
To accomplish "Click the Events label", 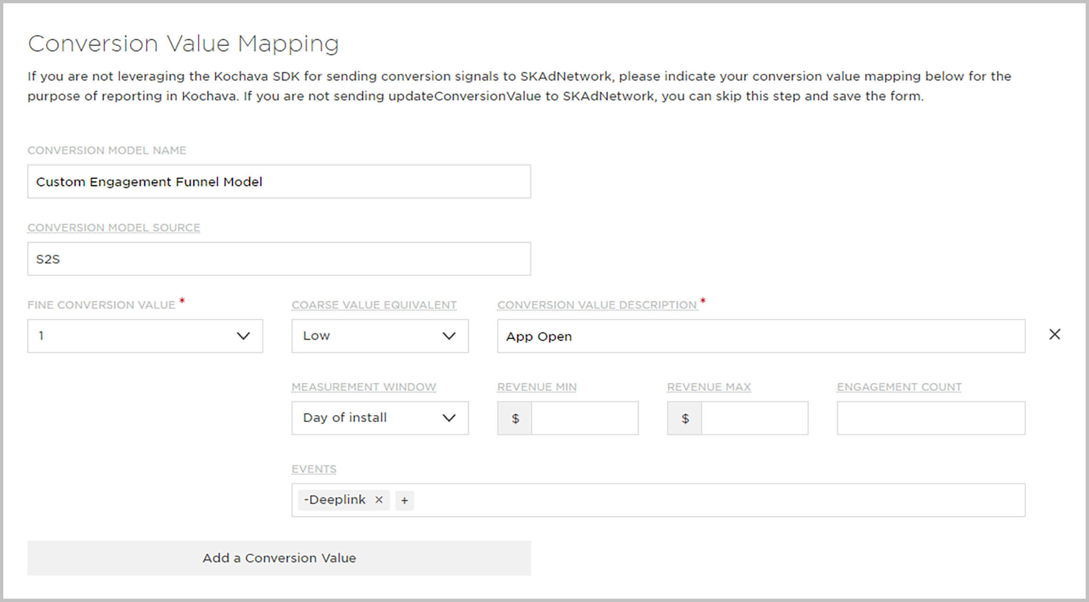I will click(x=314, y=469).
